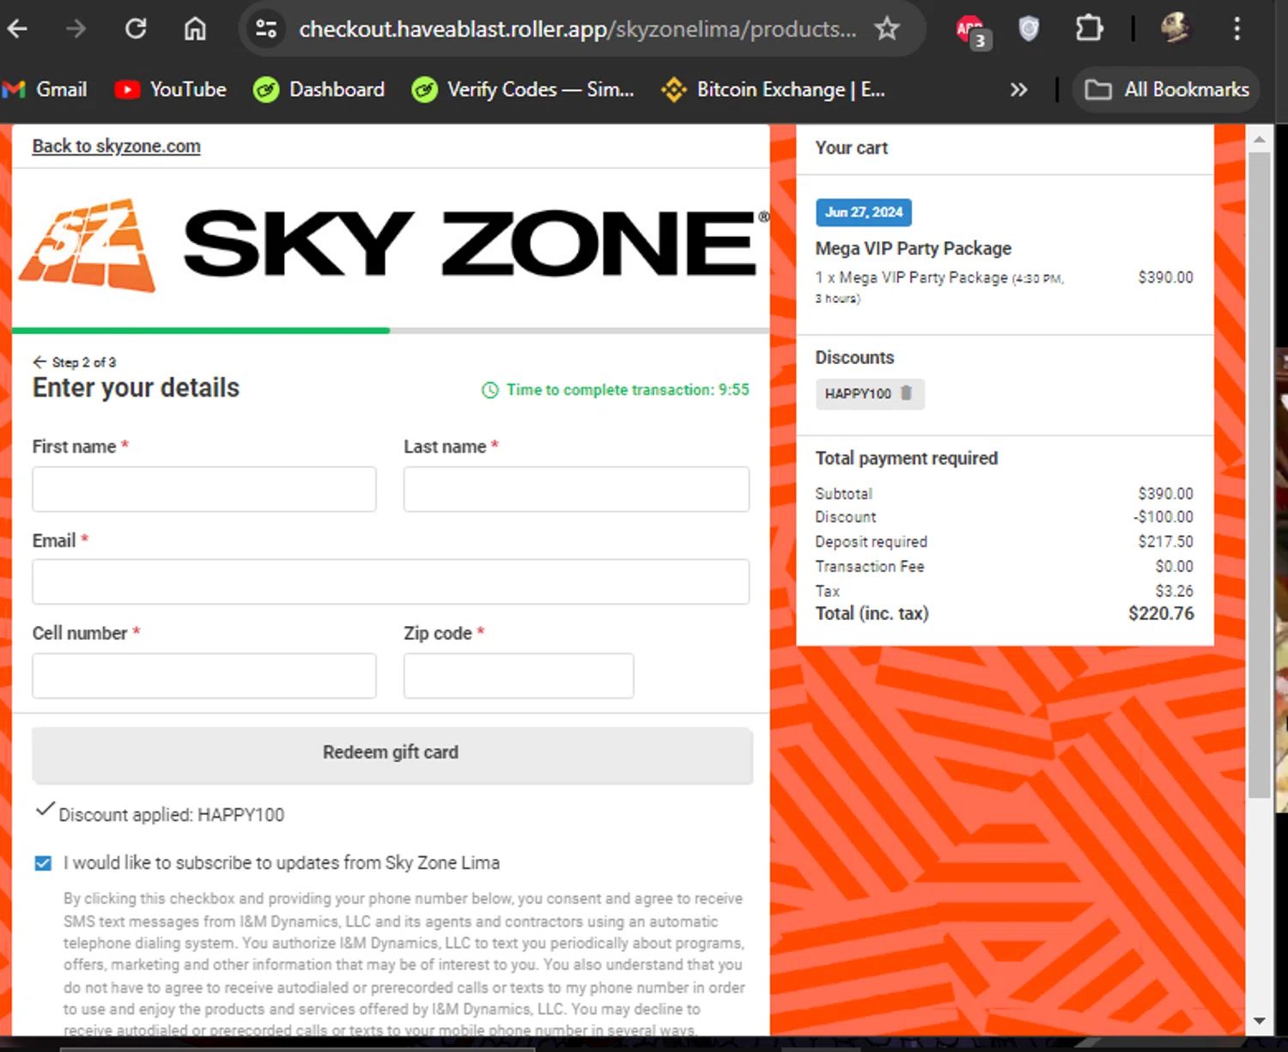Viewport: 1288px width, 1052px height.
Task: Click the Redeem gift card button
Action: coord(392,755)
